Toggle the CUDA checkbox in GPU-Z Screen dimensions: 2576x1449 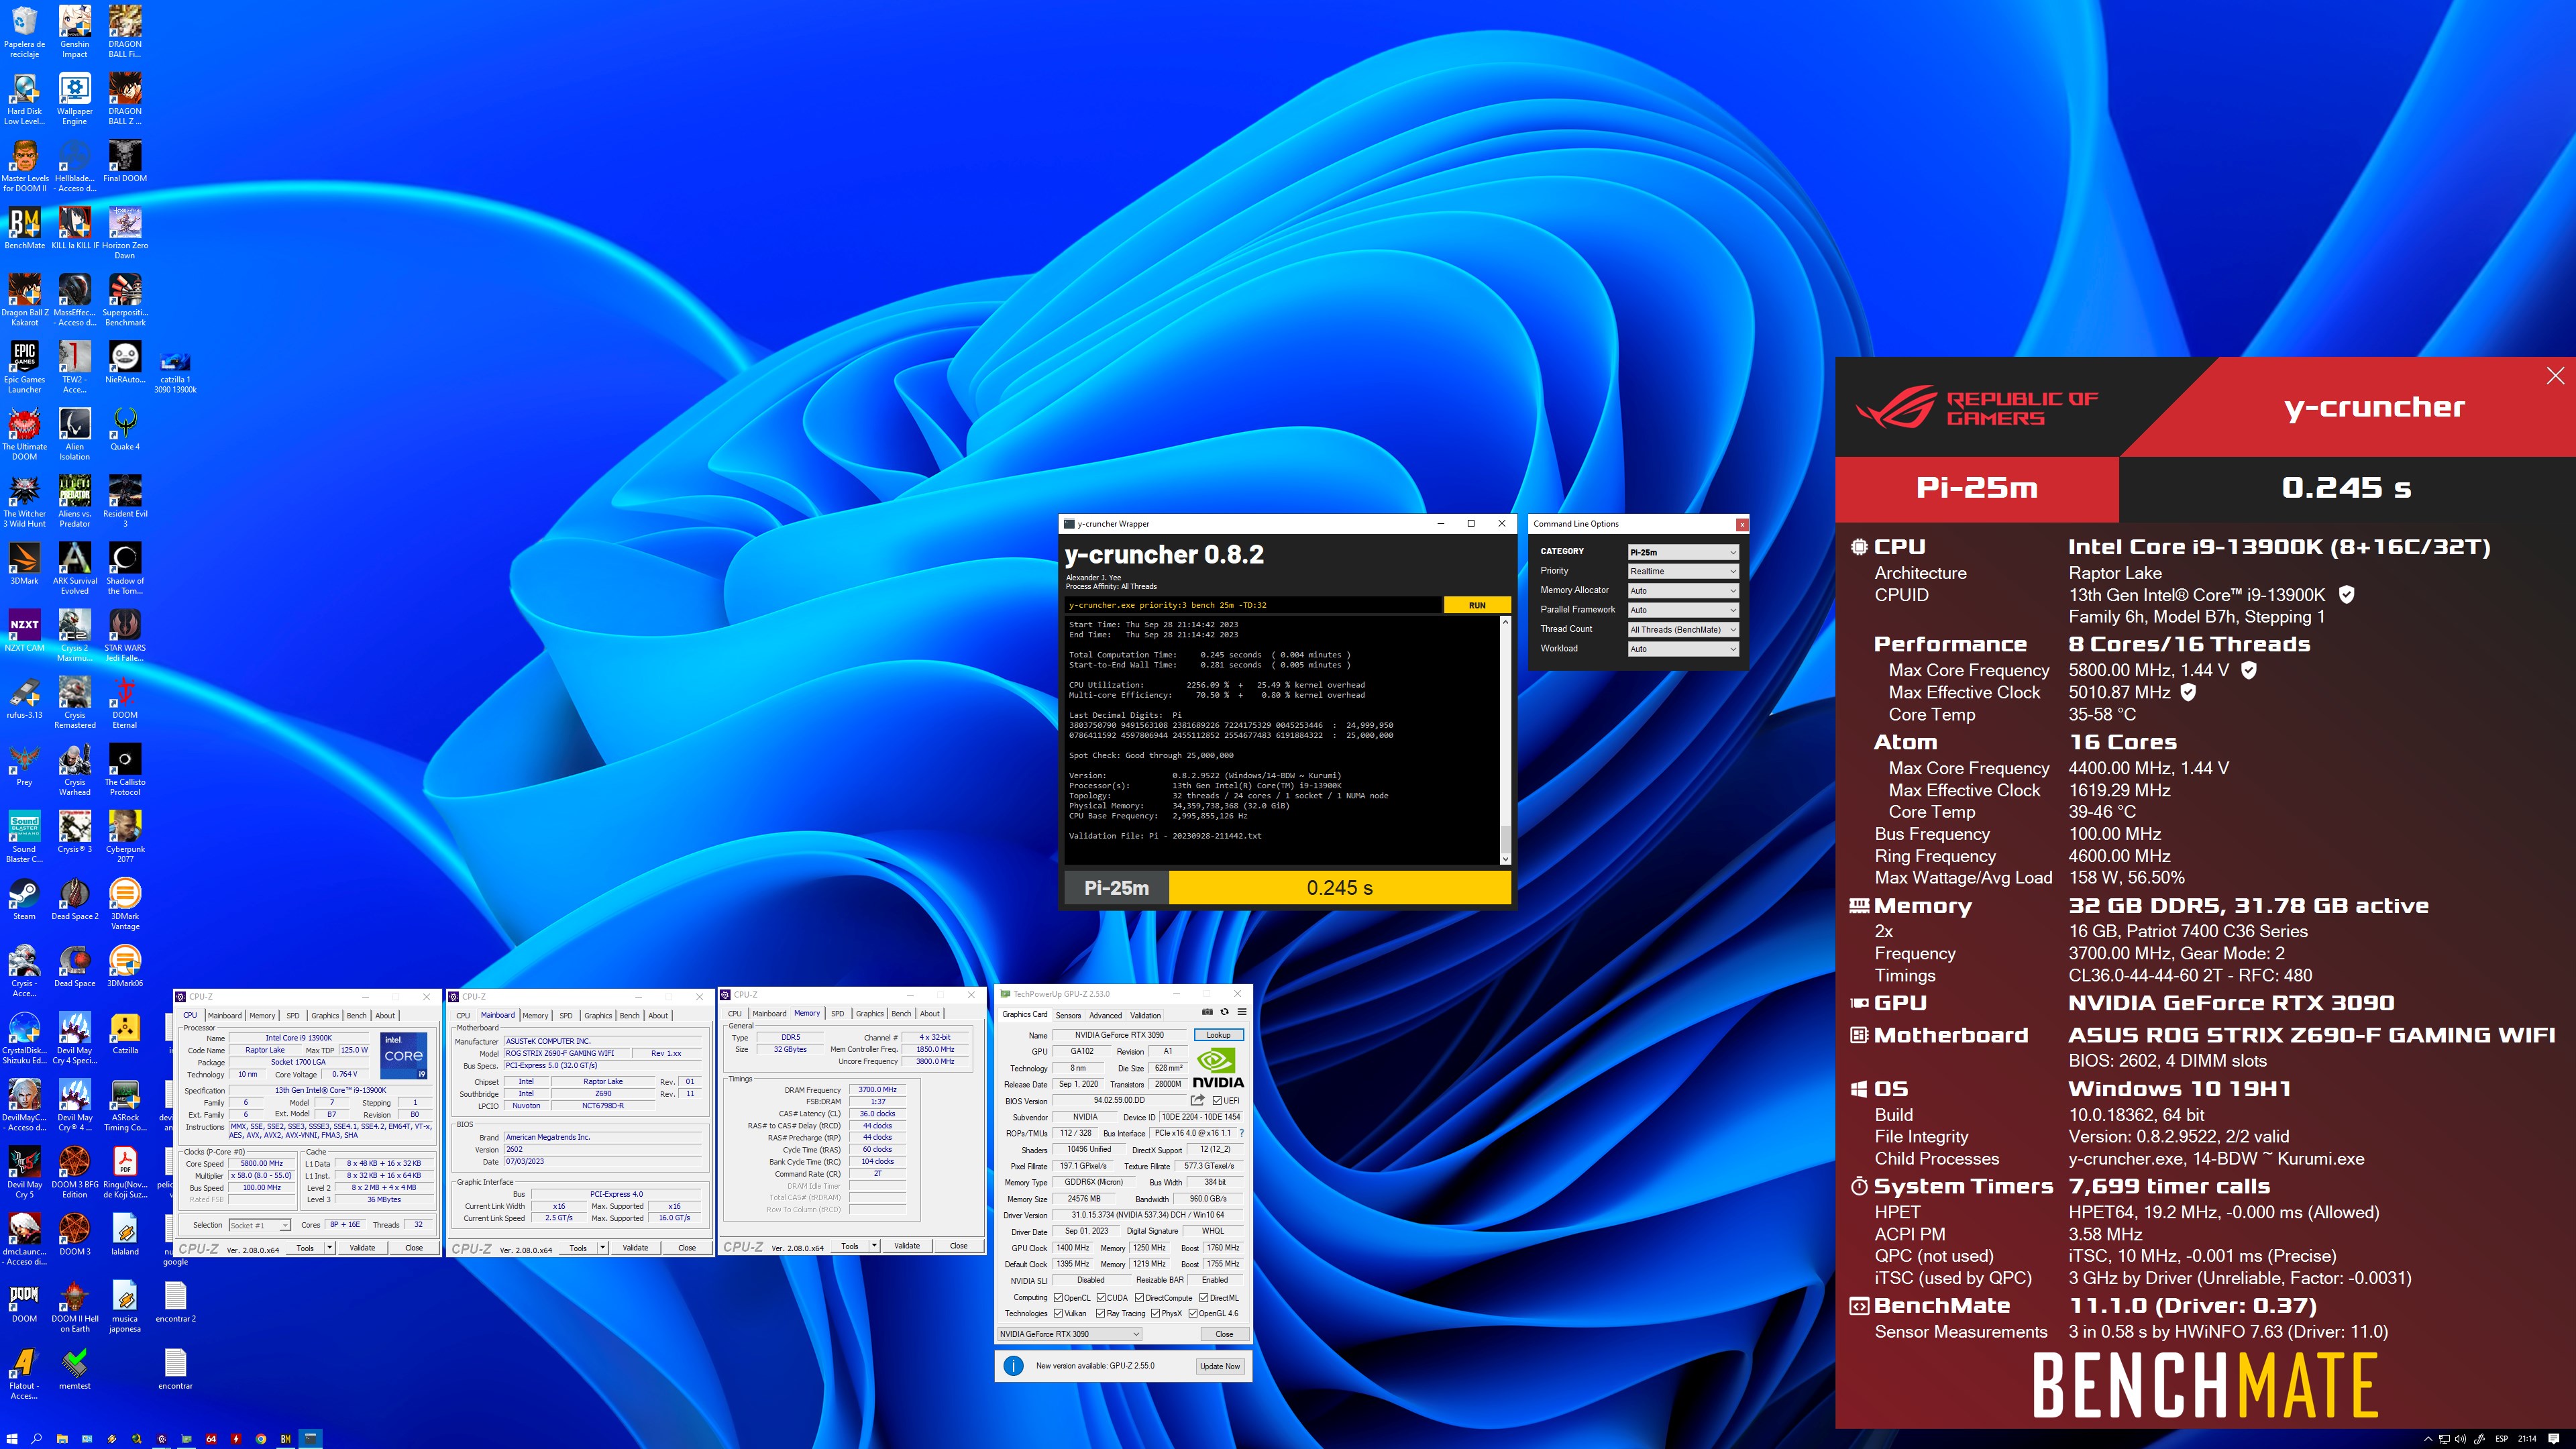tap(1101, 1298)
